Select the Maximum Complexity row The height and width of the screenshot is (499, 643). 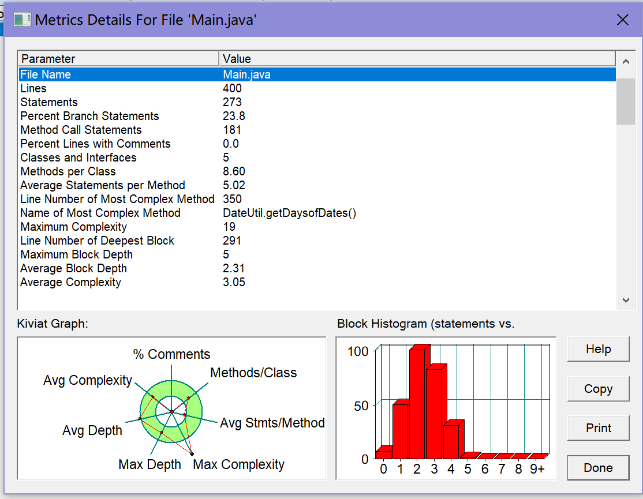[x=317, y=227]
